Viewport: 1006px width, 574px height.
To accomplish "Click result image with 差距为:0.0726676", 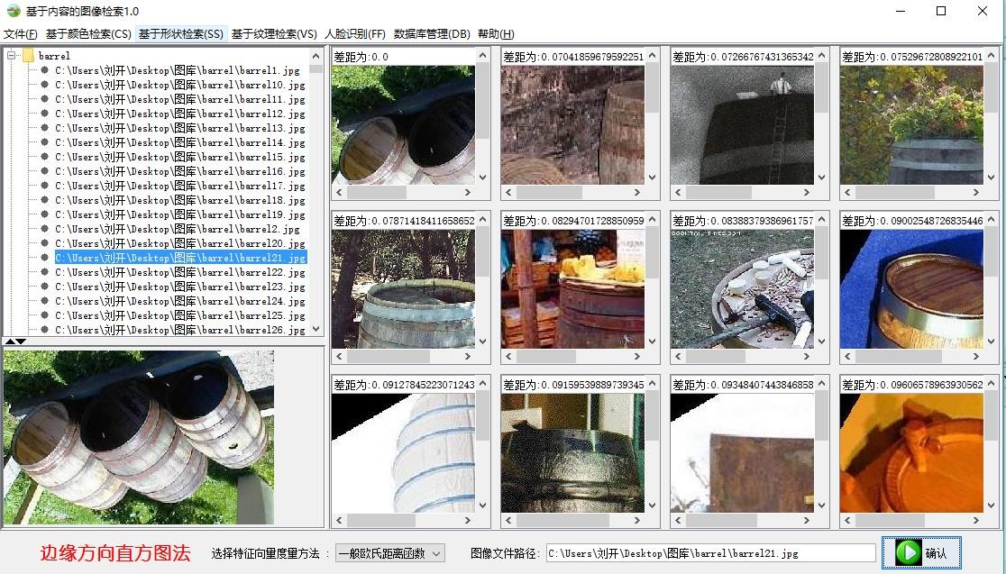I will pos(742,124).
